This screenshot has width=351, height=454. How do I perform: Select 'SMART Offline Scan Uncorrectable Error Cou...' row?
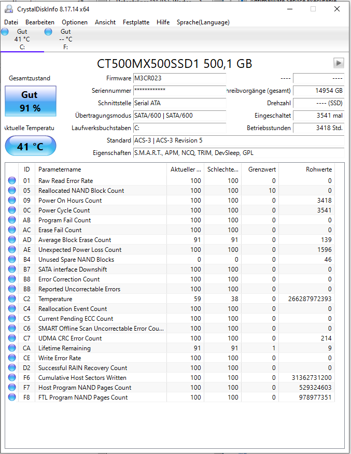click(170, 329)
